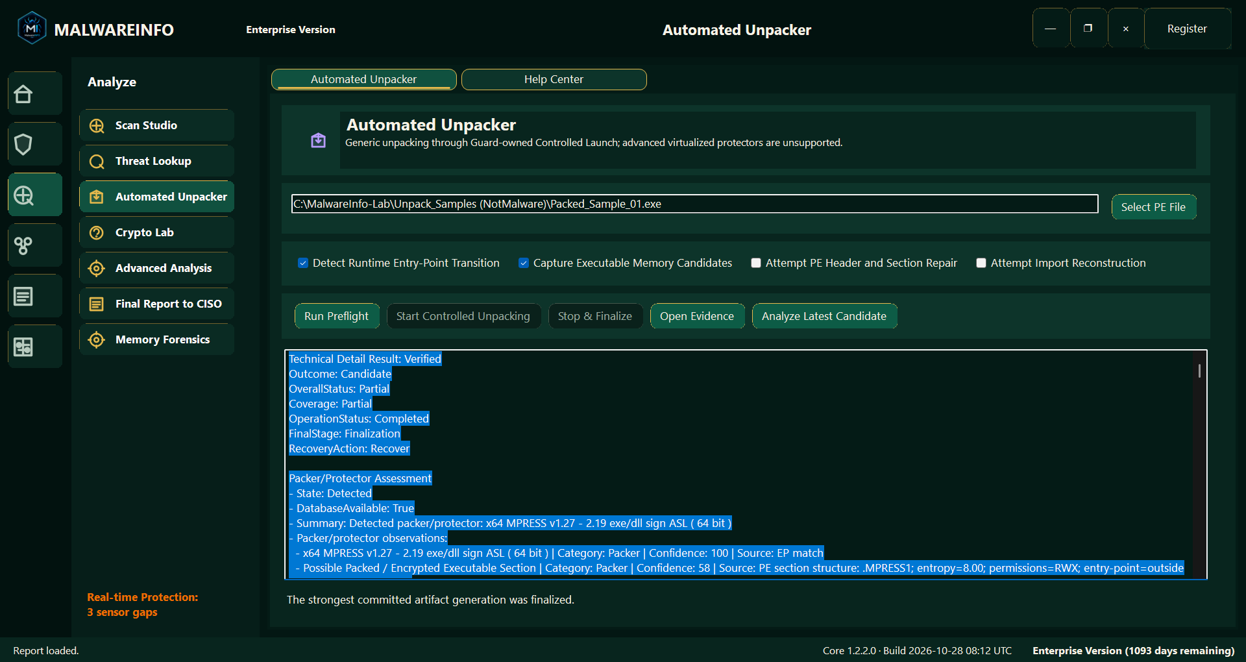Screen dimensions: 1246x662
Task: Open Memory Forensics from Analyze menu
Action: click(x=157, y=339)
